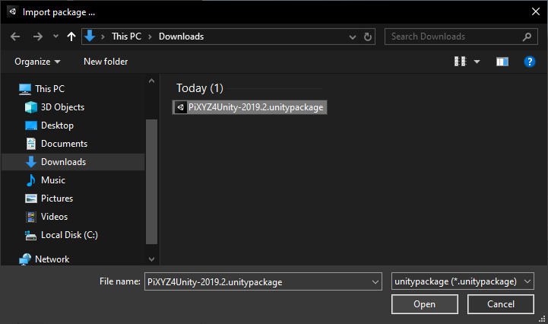
Task: Select Music in the sidebar
Action: pyautogui.click(x=53, y=180)
